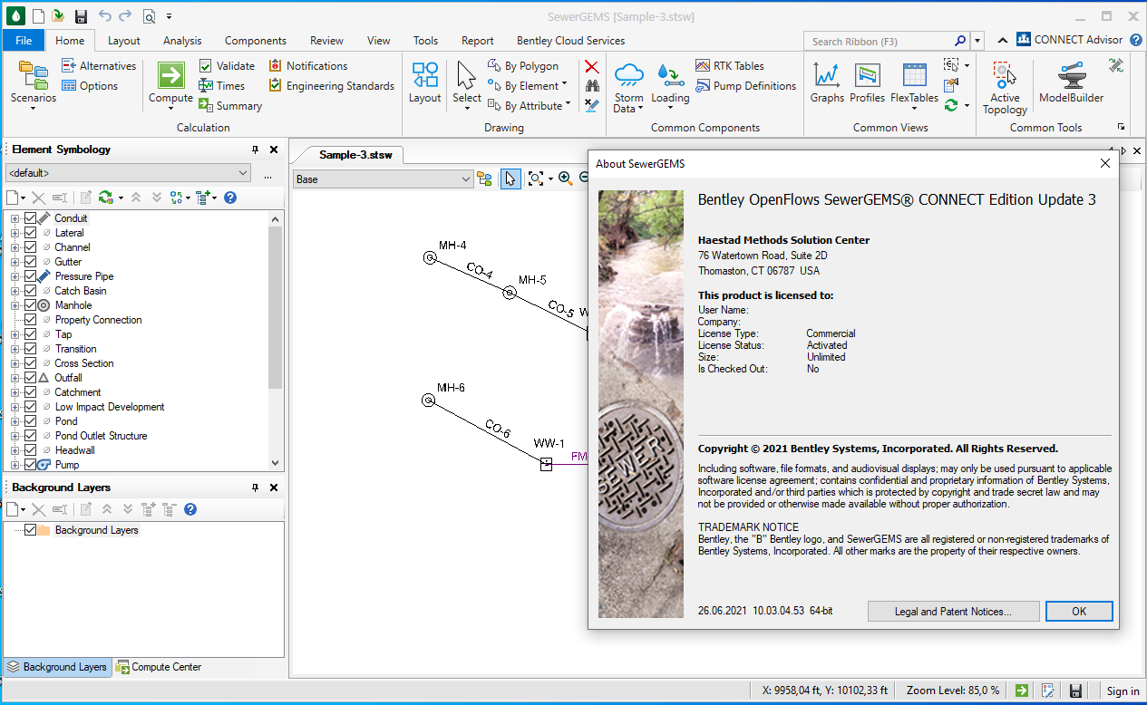Toggle the Channel checkbox

30,247
